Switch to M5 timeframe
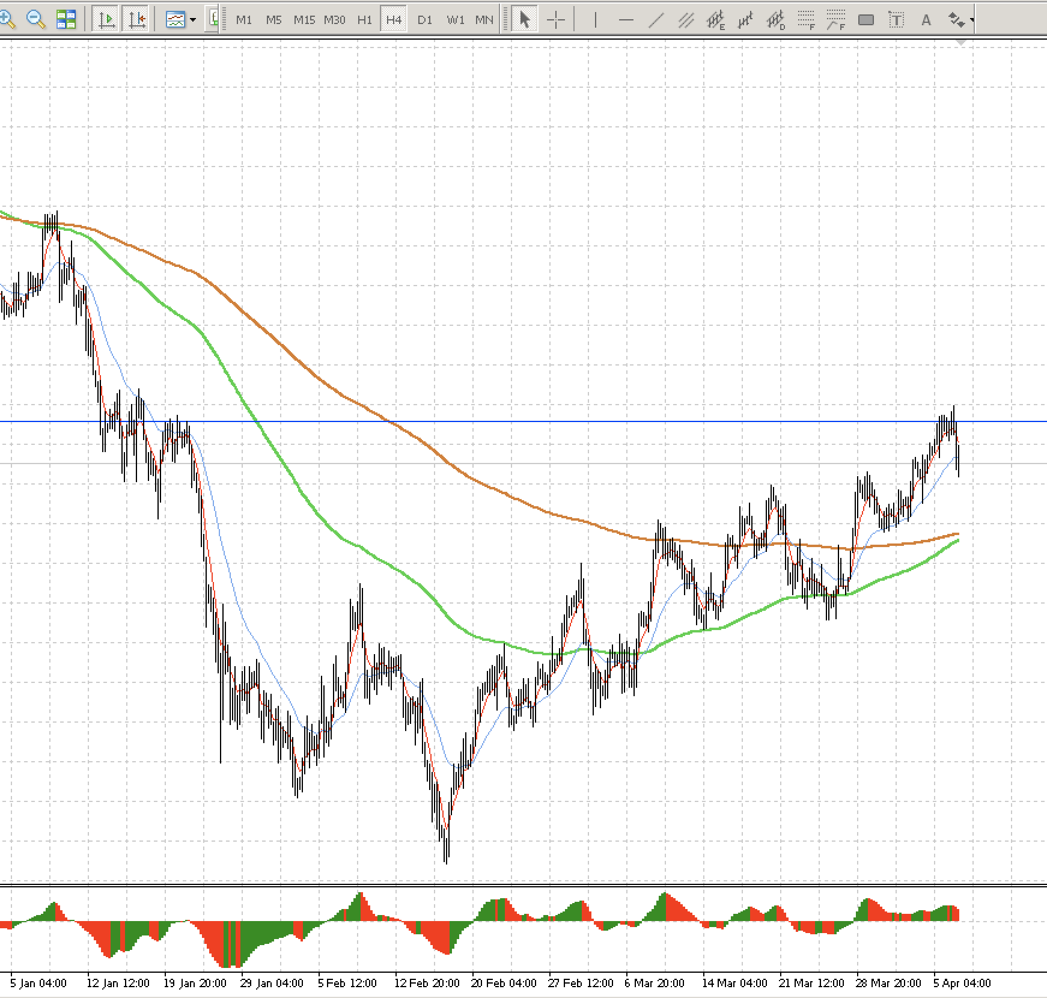 click(274, 20)
